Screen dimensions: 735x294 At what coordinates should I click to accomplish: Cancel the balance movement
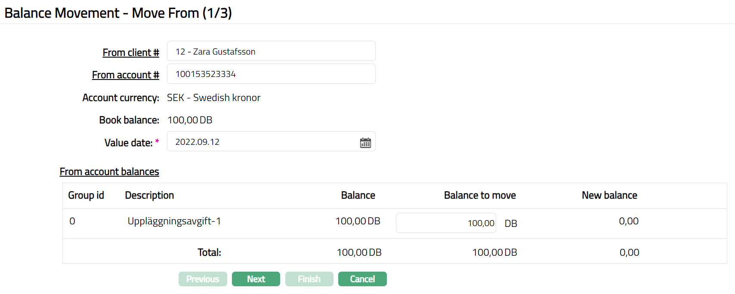tap(362, 279)
